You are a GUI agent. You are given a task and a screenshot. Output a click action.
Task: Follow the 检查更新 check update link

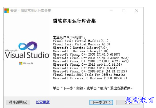coord(43,102)
